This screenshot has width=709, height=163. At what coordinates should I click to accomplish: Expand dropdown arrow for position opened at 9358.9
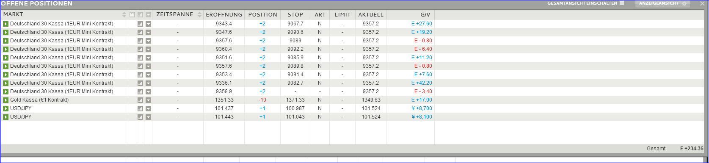pos(148,91)
